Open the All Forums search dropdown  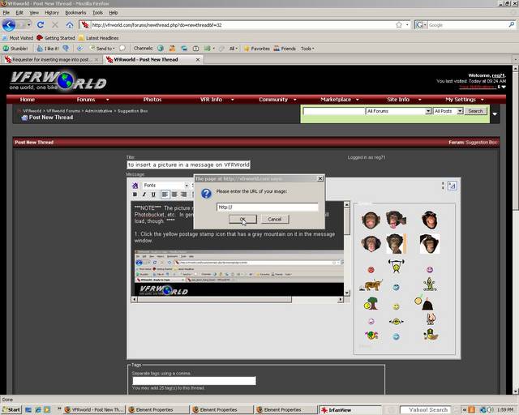[398, 111]
